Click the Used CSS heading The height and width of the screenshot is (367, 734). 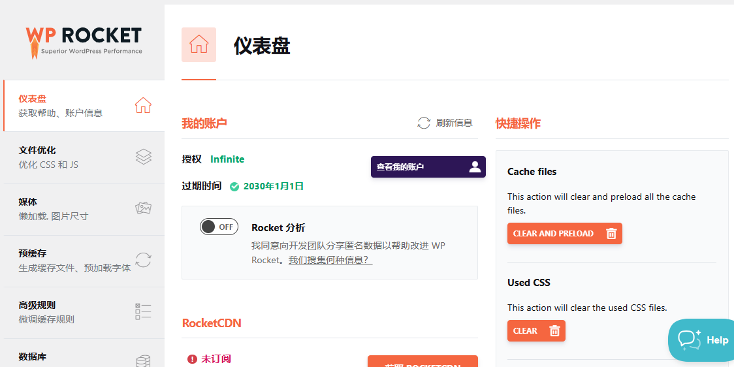click(529, 283)
